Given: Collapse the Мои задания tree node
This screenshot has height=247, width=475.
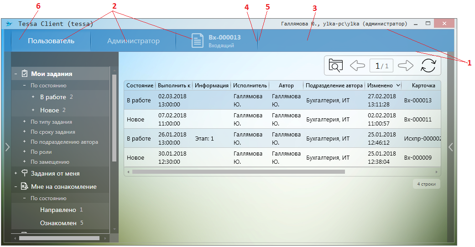Looking at the screenshot, I should point(16,74).
